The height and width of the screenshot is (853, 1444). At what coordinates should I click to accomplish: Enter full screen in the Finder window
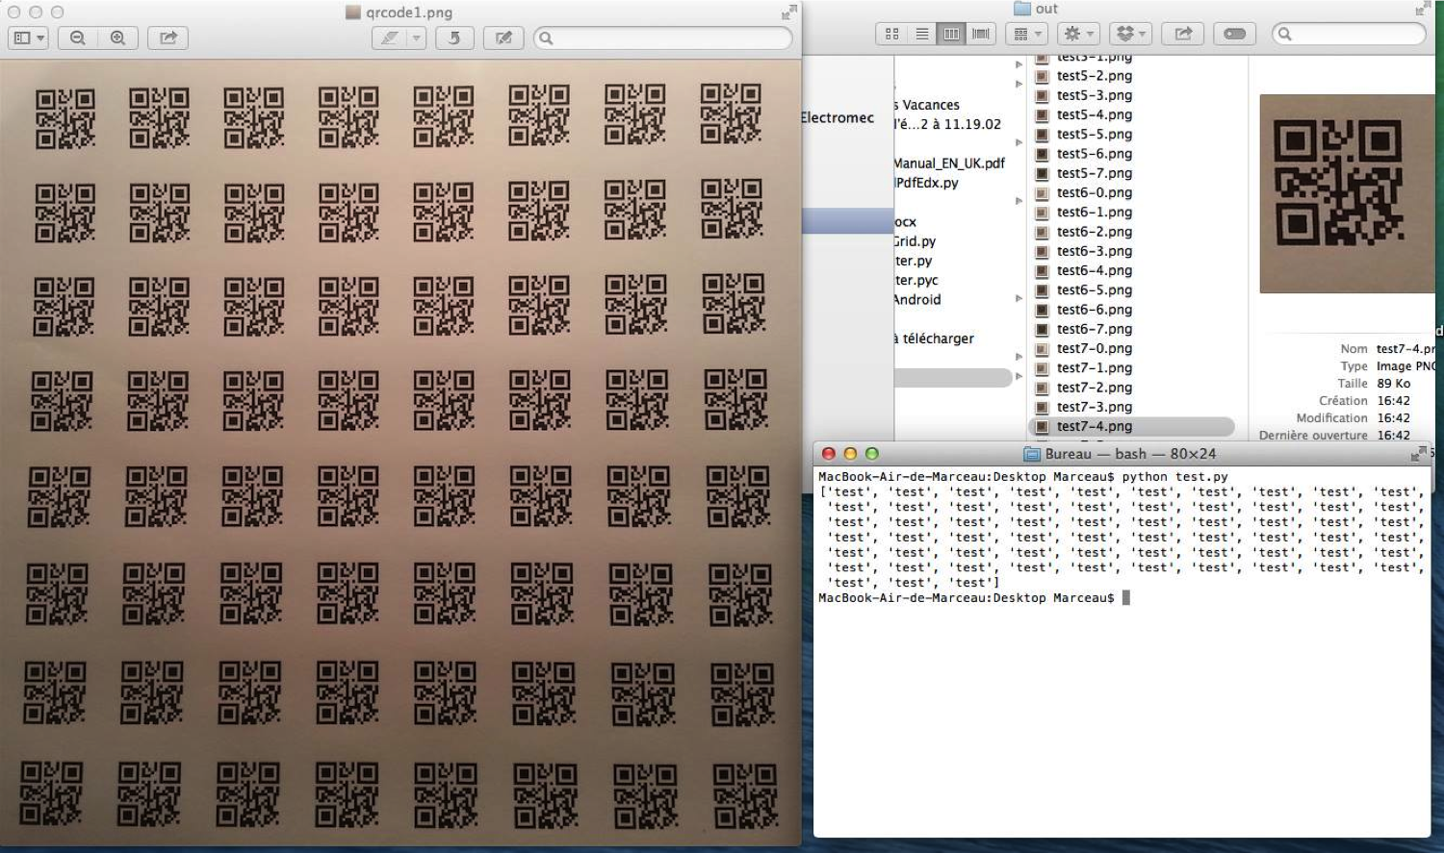[x=1423, y=9]
